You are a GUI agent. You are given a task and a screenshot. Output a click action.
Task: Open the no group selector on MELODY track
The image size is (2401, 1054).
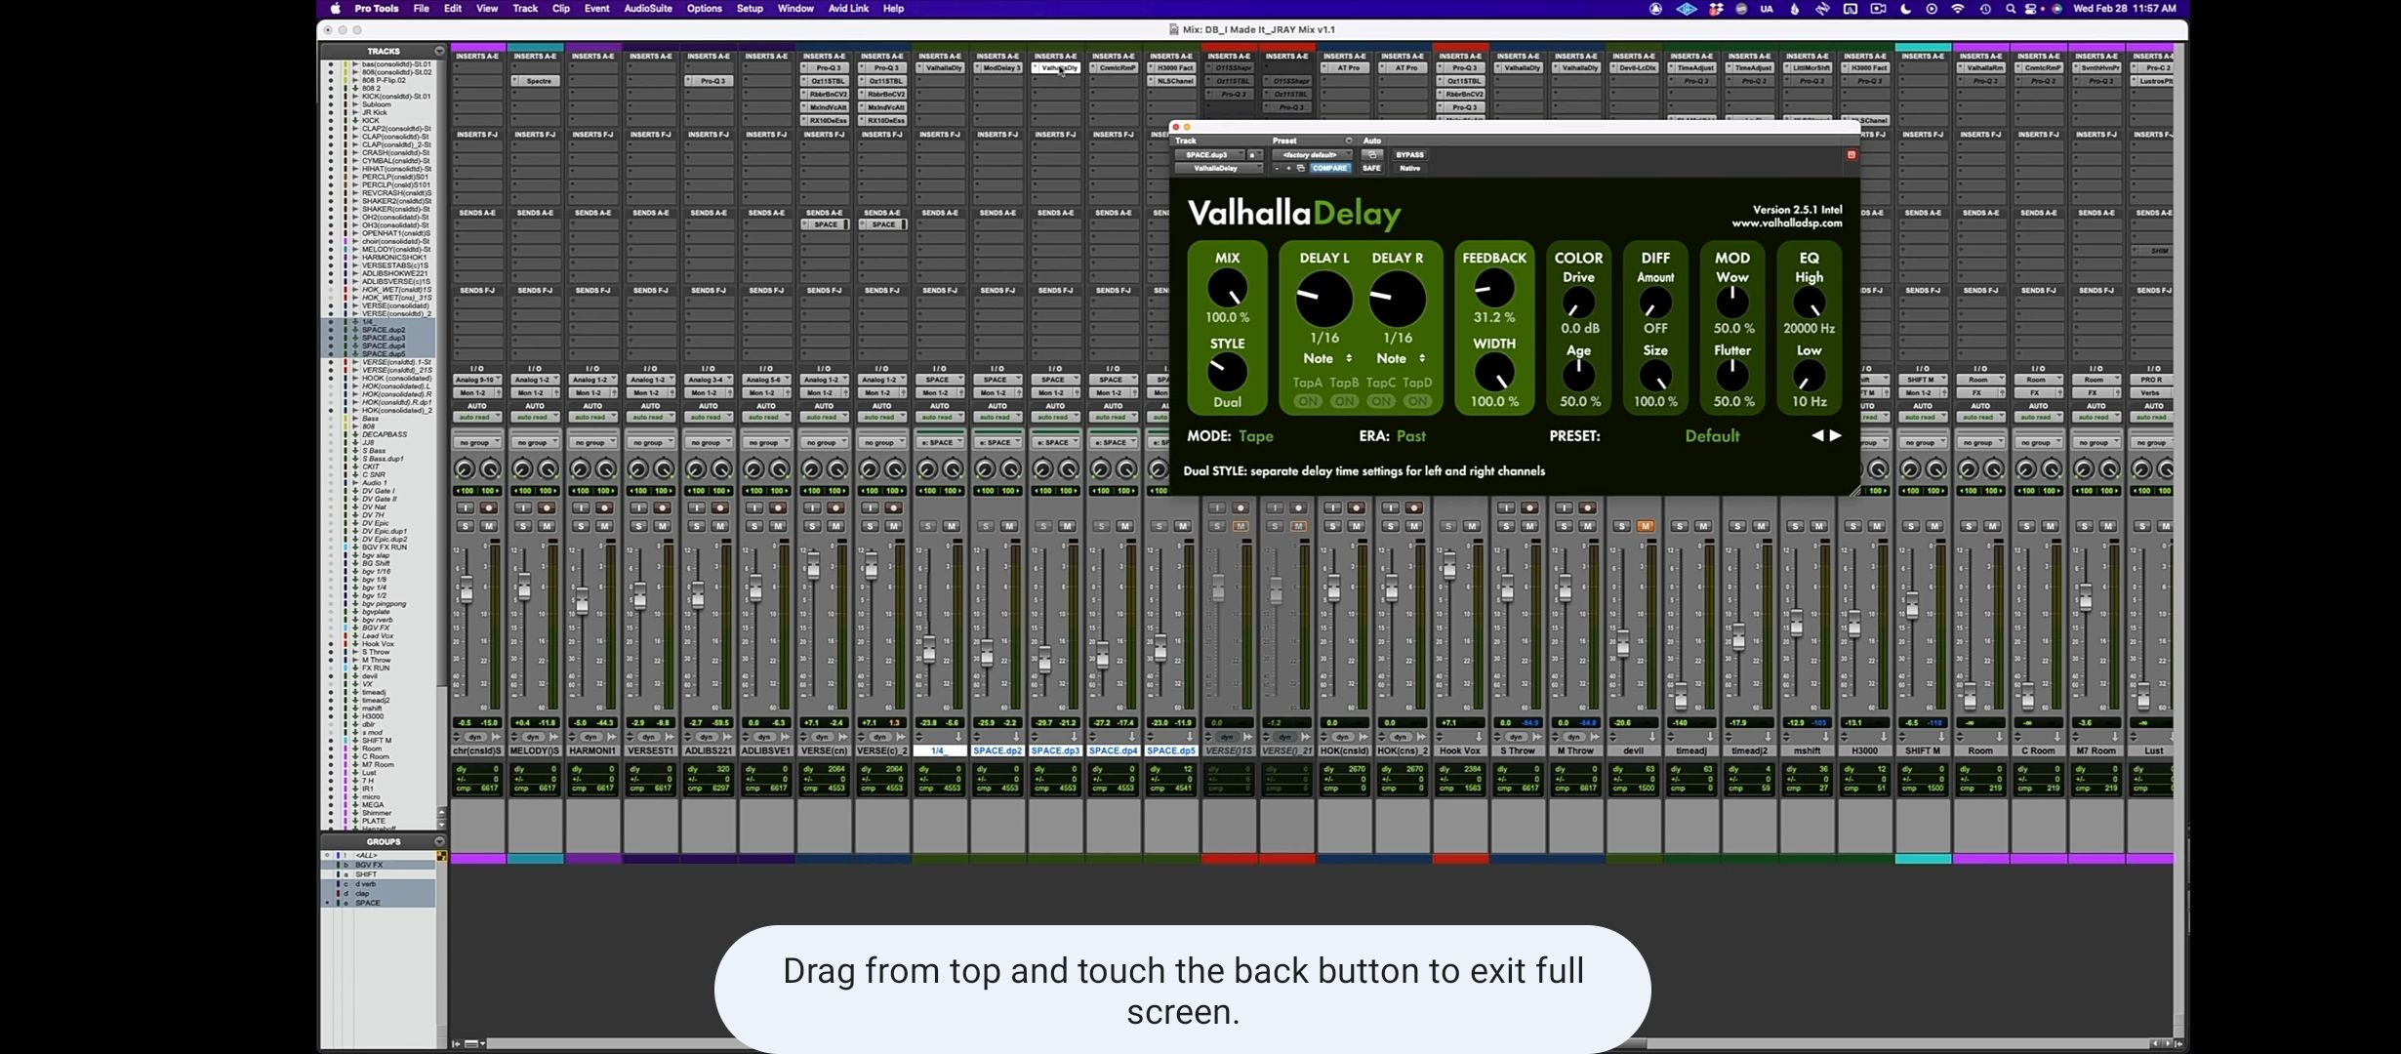[x=535, y=443]
